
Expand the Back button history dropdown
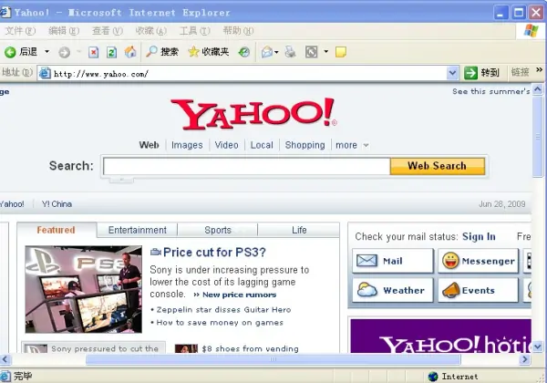pos(46,52)
